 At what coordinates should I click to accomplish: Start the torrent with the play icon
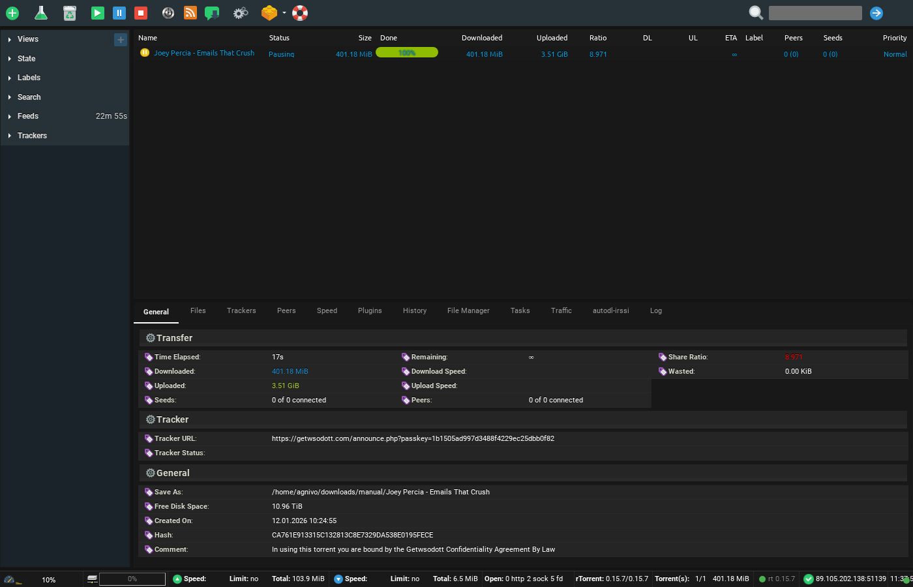pyautogui.click(x=97, y=13)
